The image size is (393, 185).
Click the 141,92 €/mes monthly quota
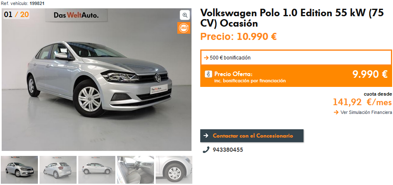tap(362, 102)
